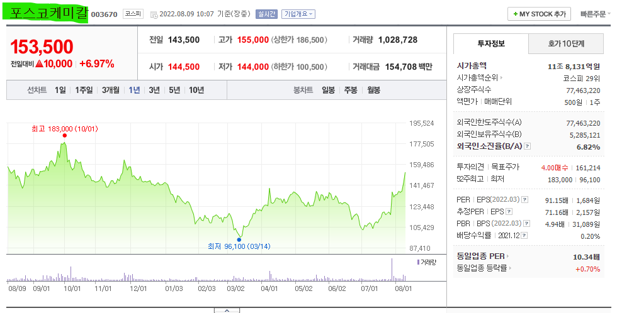
Task: Click the 저가 144,000 value
Action: 253,67
